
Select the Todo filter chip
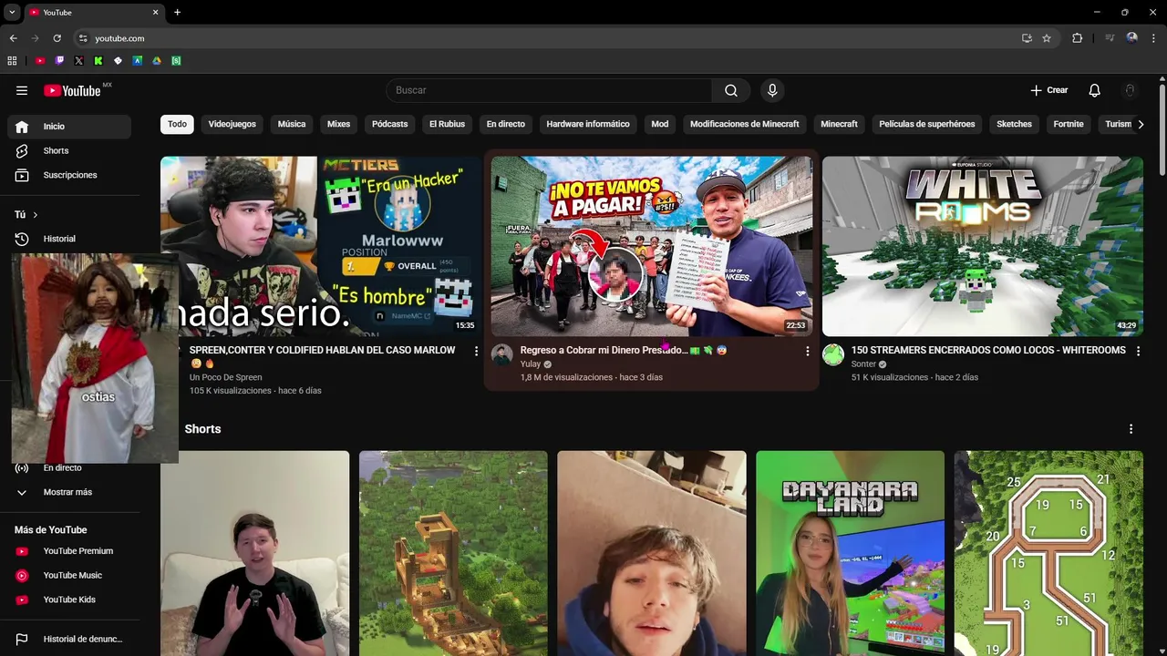177,124
